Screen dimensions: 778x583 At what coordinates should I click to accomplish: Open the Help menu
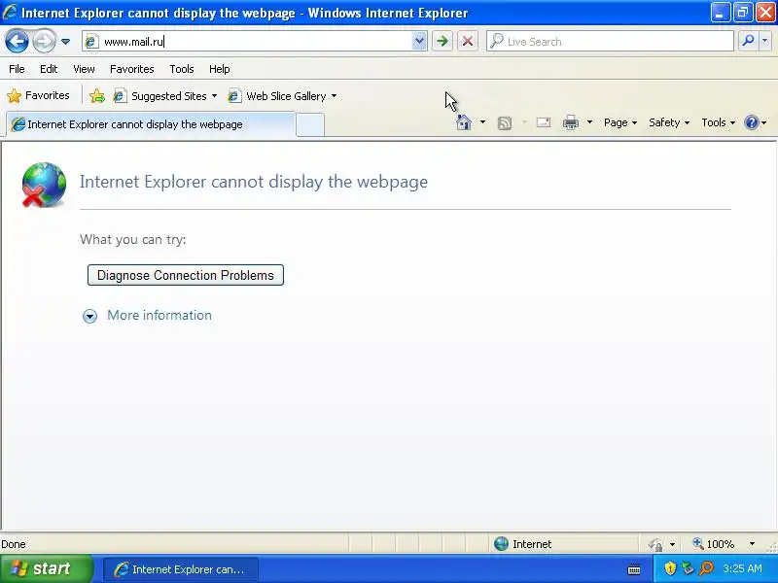[220, 69]
